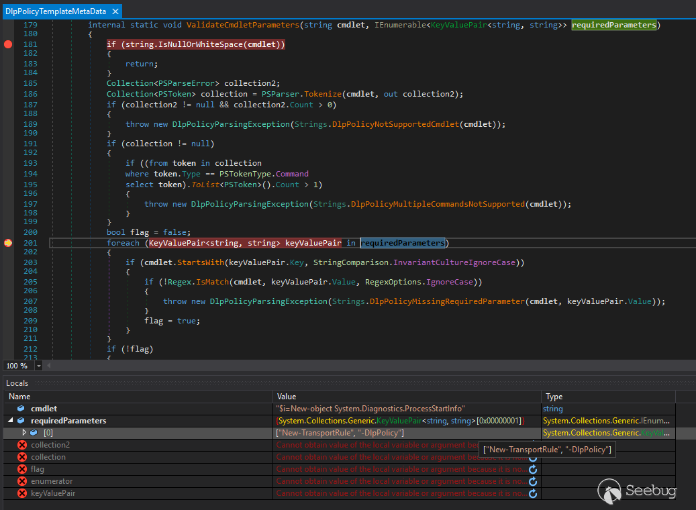696x510 pixels.
Task: Click the 'string' type cell
Action: pos(552,409)
